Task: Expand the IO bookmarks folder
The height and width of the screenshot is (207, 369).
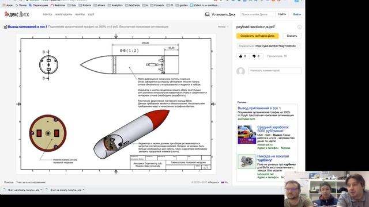Action: coord(170,5)
